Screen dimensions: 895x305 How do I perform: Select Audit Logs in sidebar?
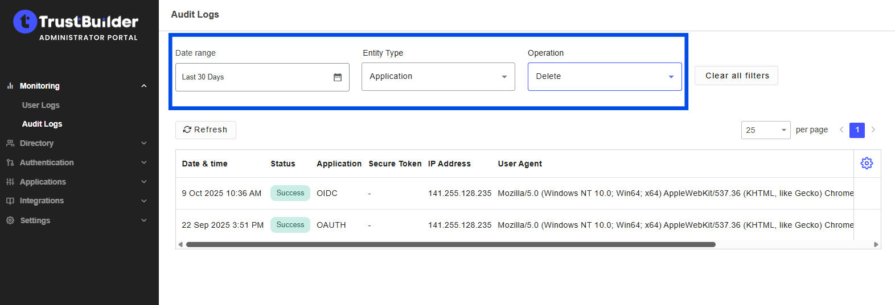pyautogui.click(x=42, y=124)
